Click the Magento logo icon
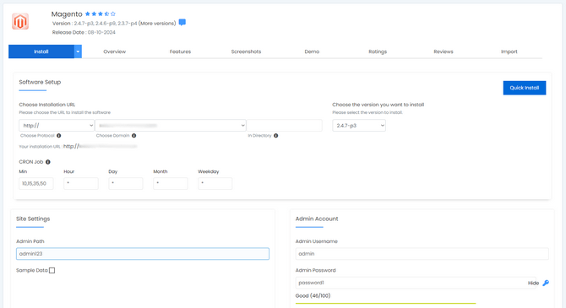 [x=20, y=22]
